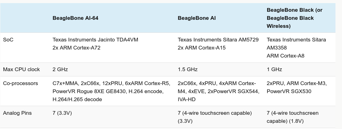Image resolution: width=342 pixels, height=129 pixels.
Task: Click the Co-processors row label
Action: [21, 84]
